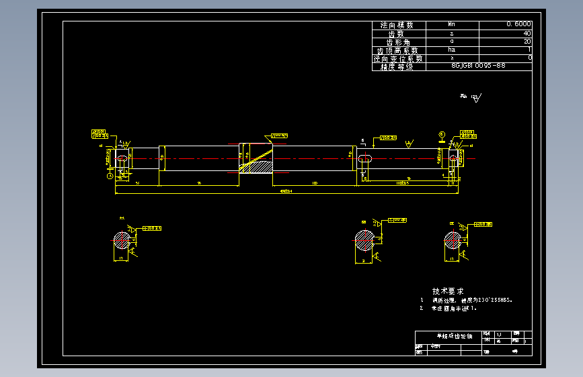Select the tolerance frame beside the middle cross-section
583x377 pixels.
coord(397,221)
